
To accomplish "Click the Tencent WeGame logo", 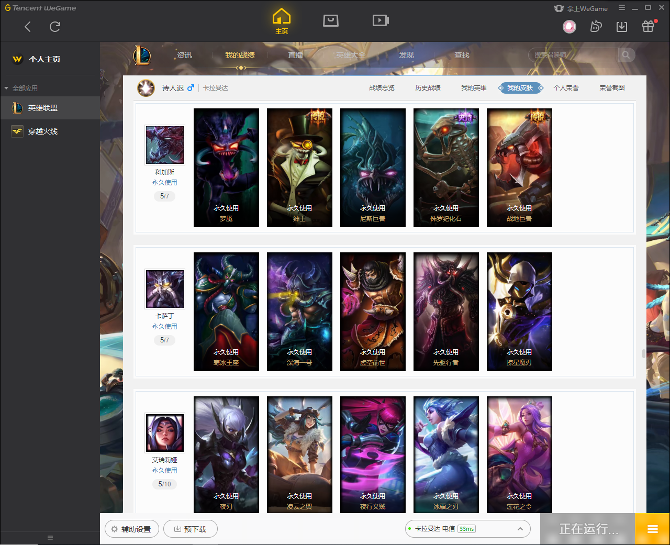I will (x=40, y=8).
